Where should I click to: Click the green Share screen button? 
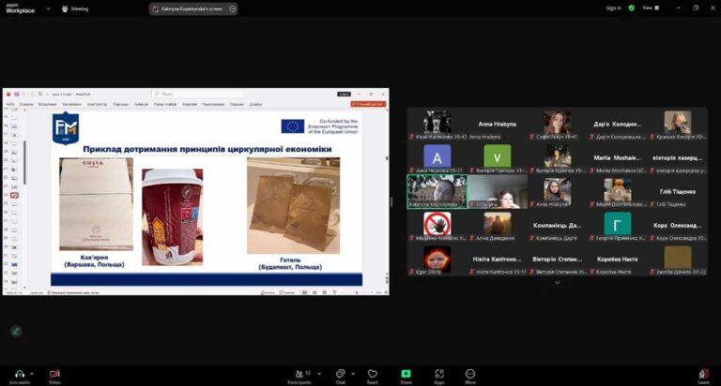406,373
